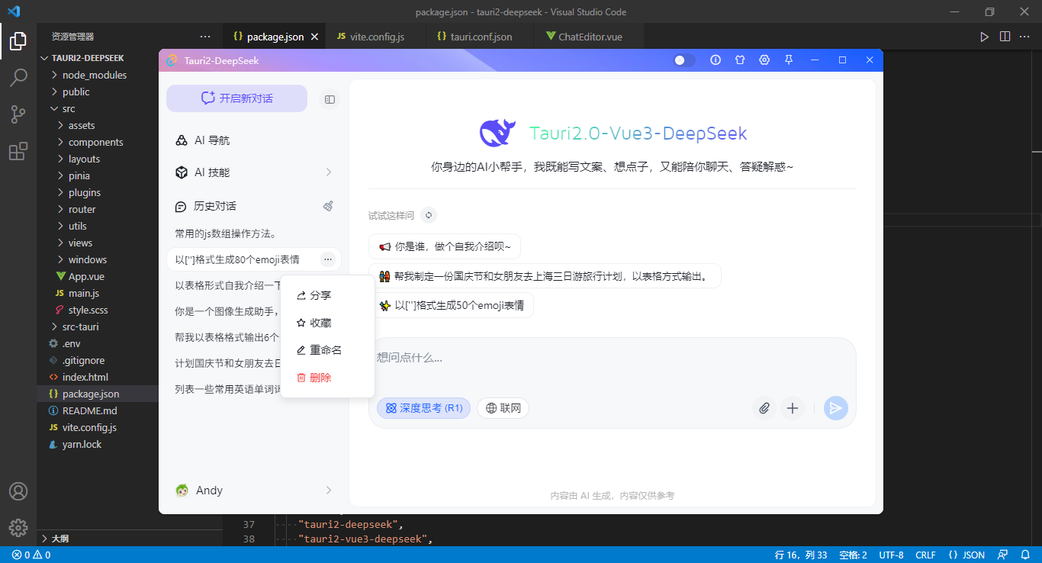1042x563 pixels.
Task: Click 空格: 2 indentation in status bar
Action: [853, 555]
